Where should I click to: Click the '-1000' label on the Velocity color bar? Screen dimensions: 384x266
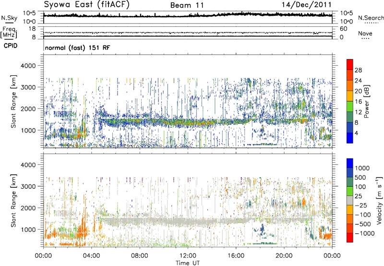365,233
